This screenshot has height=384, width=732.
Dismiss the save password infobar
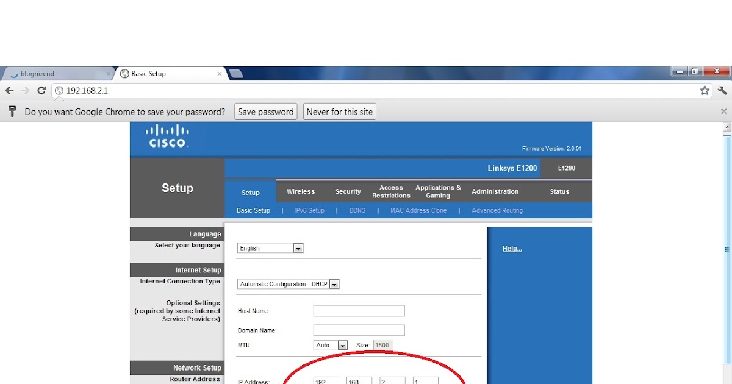click(723, 112)
